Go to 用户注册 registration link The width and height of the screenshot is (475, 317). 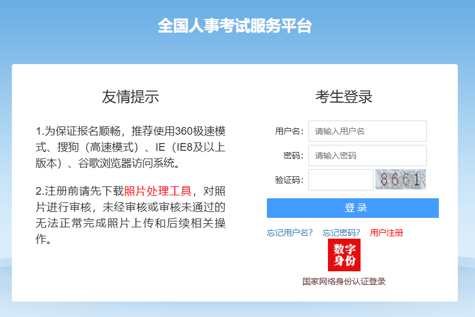387,233
